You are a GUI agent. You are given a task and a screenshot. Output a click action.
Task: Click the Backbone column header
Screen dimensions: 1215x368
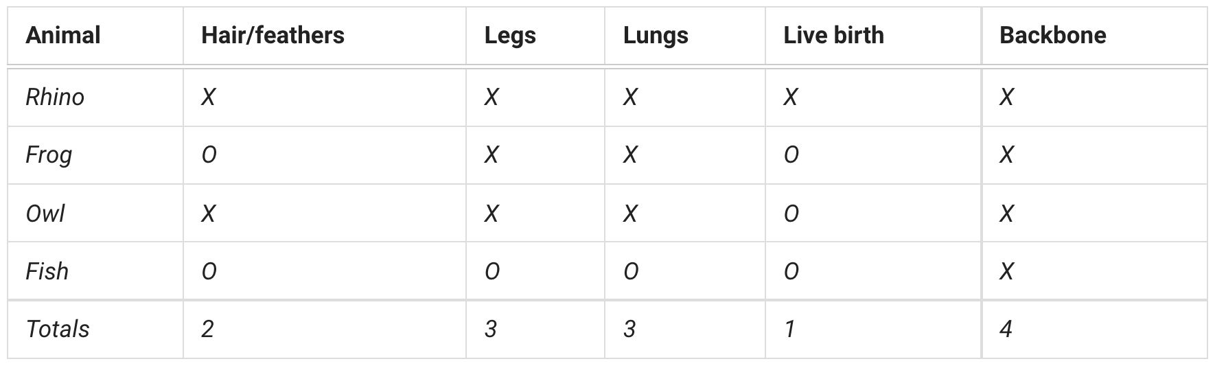[x=1052, y=36]
